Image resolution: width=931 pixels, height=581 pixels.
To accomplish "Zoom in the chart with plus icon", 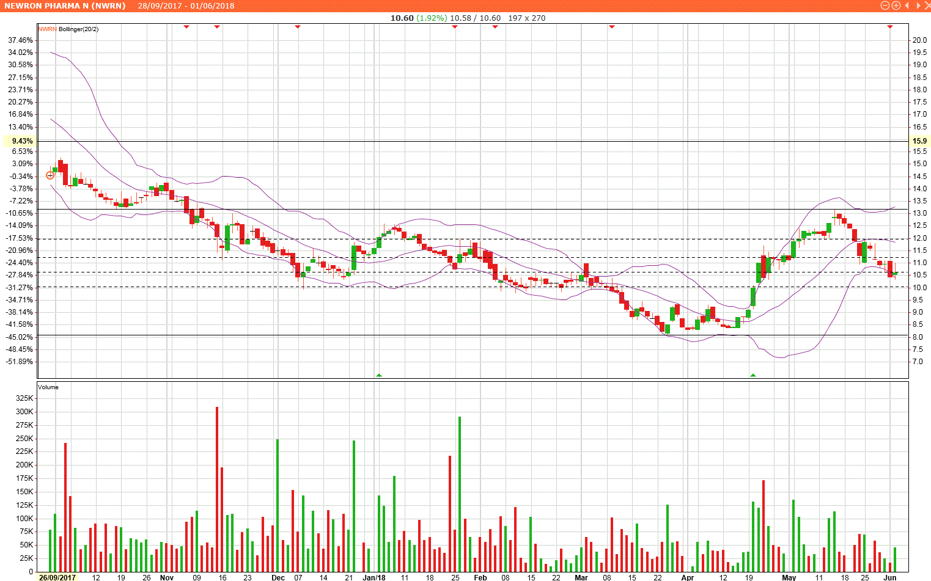I will pyautogui.click(x=896, y=5).
